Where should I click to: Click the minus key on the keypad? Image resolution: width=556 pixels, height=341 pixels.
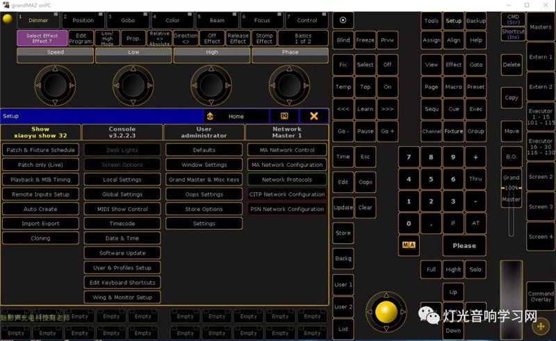475,201
